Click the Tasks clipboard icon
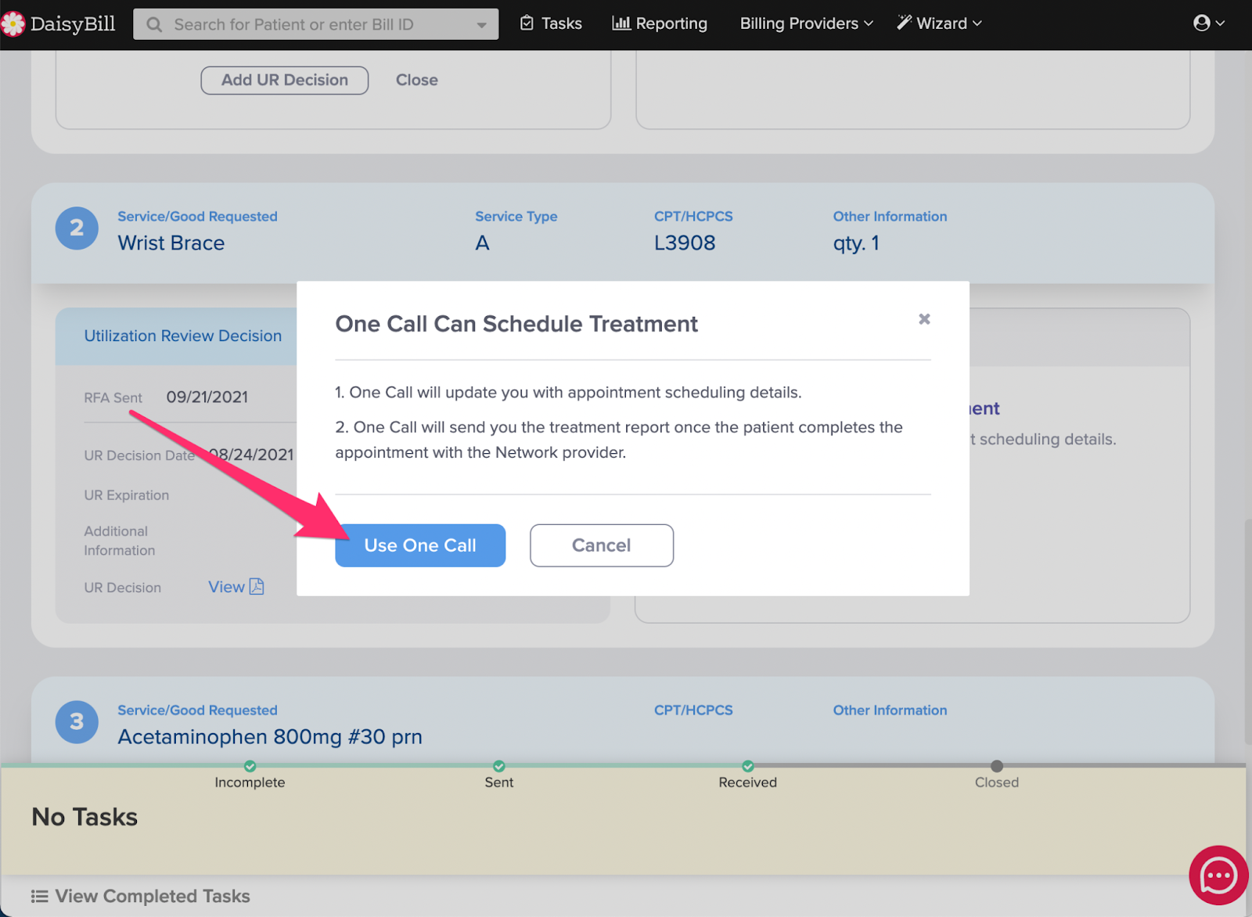This screenshot has width=1252, height=917. coord(527,23)
